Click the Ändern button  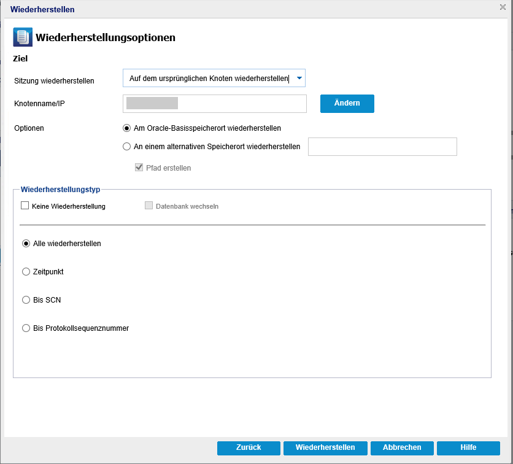click(347, 103)
